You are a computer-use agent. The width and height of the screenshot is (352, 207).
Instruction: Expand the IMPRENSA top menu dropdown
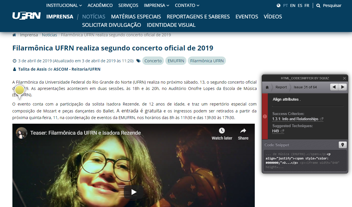tap(156, 5)
